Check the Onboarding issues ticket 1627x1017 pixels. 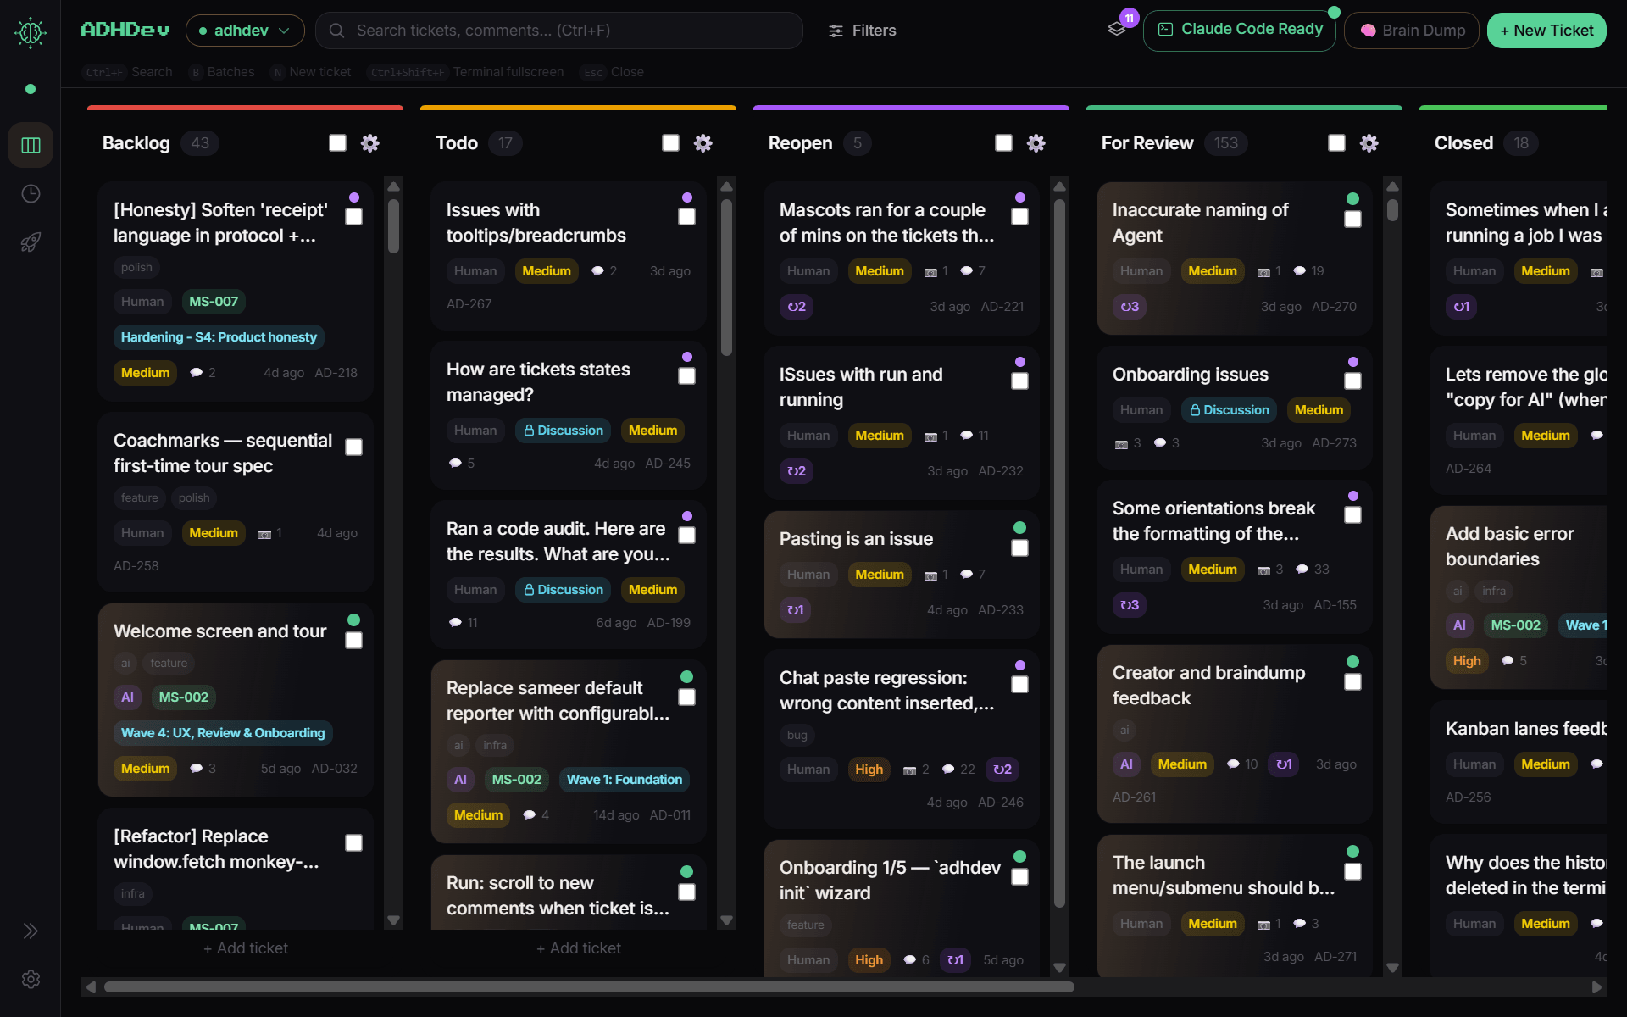pyautogui.click(x=1353, y=381)
